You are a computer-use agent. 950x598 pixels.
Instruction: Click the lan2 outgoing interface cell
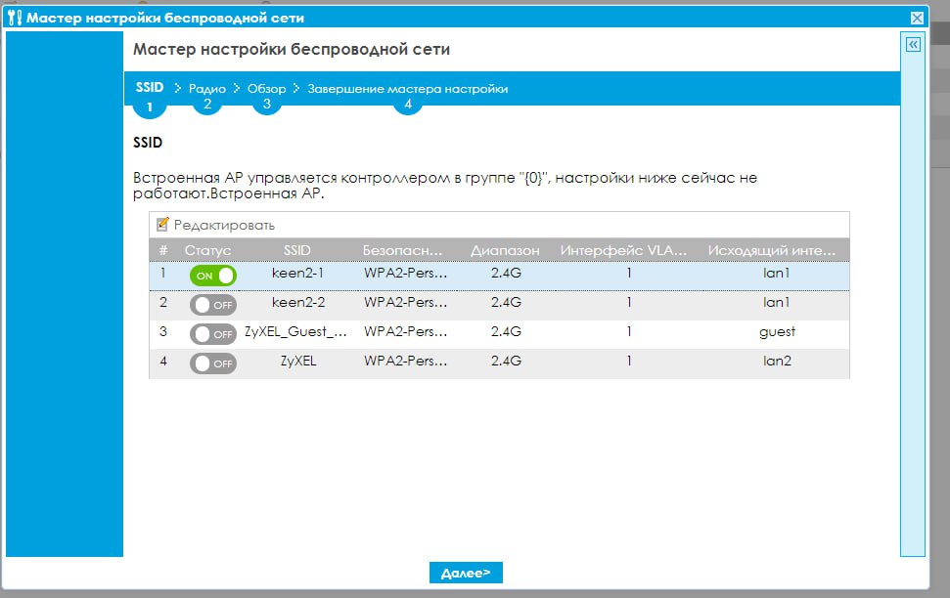(x=777, y=361)
